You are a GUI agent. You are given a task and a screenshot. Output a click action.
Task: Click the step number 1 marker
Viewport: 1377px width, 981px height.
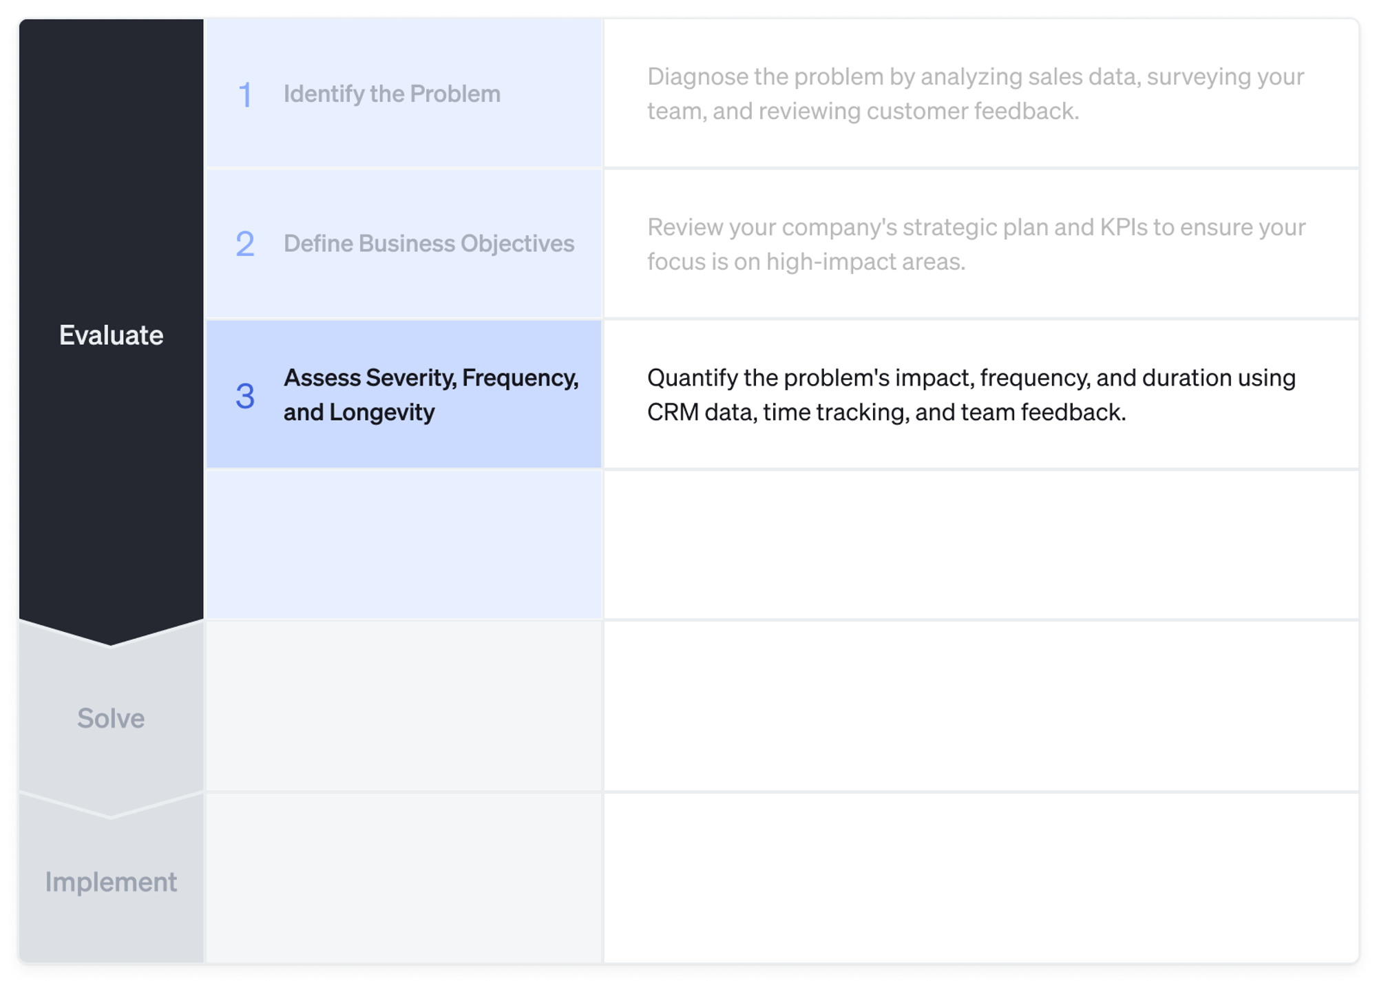click(x=244, y=94)
